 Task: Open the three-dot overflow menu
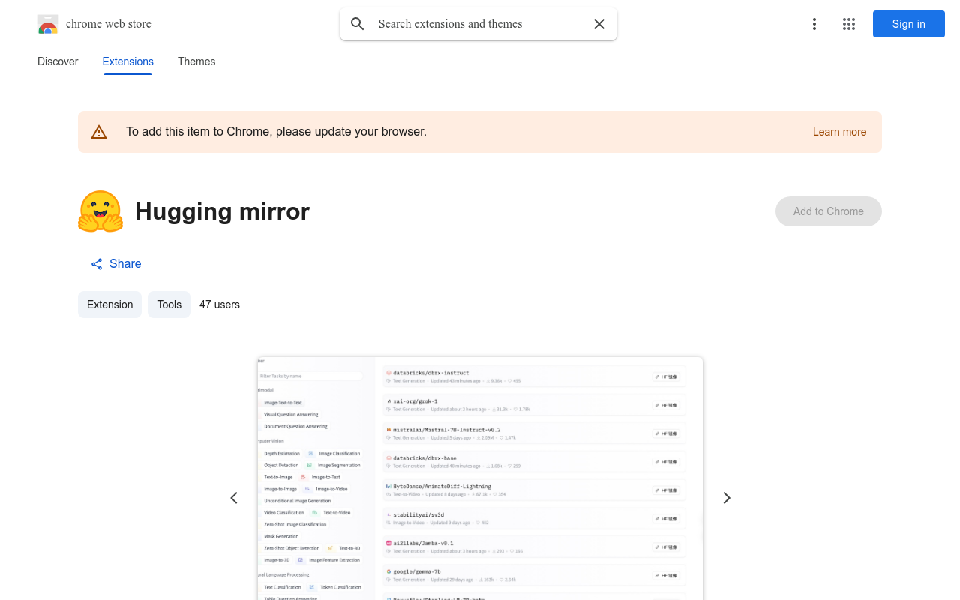click(x=814, y=24)
